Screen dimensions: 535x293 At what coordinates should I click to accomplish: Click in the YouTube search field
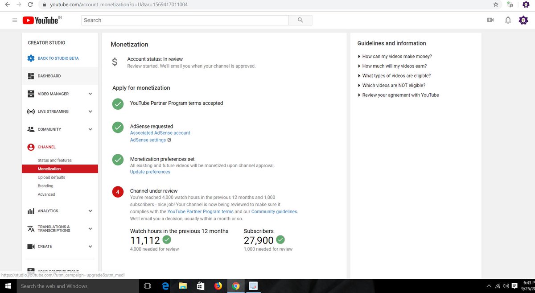coord(185,20)
